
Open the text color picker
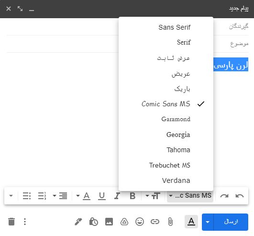83,196
